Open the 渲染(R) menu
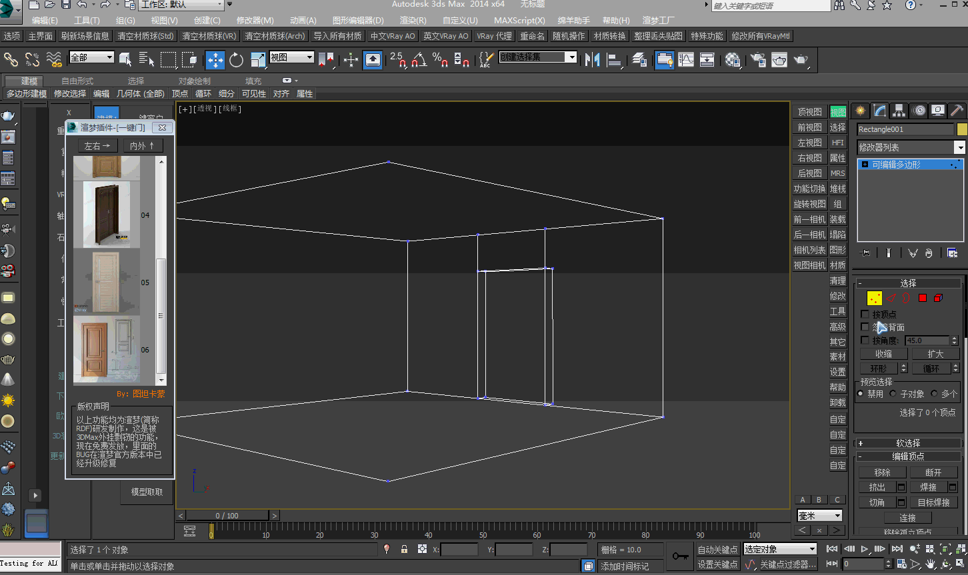The width and height of the screenshot is (968, 575). tap(413, 21)
